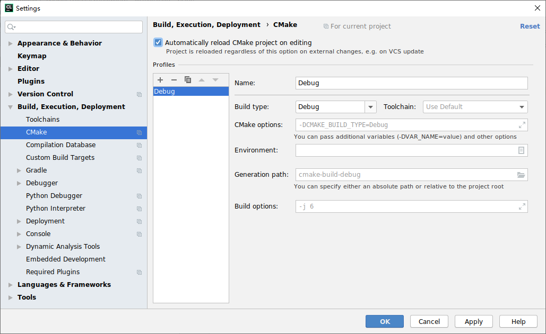Apply the current settings changes
Screen dimensions: 546x334
tap(473, 321)
